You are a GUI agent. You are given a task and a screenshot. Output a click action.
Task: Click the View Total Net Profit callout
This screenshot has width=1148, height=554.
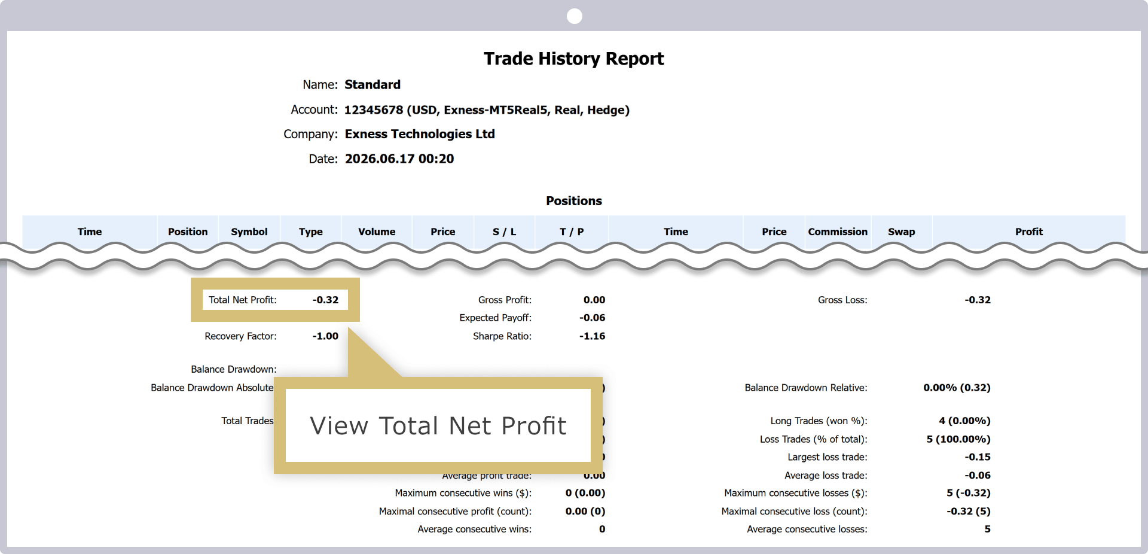click(438, 425)
